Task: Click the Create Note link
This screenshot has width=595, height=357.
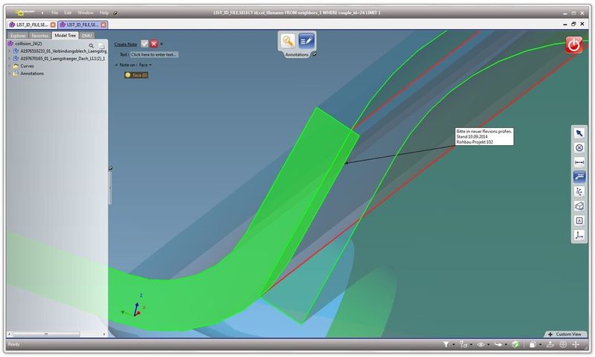Action: tap(126, 45)
